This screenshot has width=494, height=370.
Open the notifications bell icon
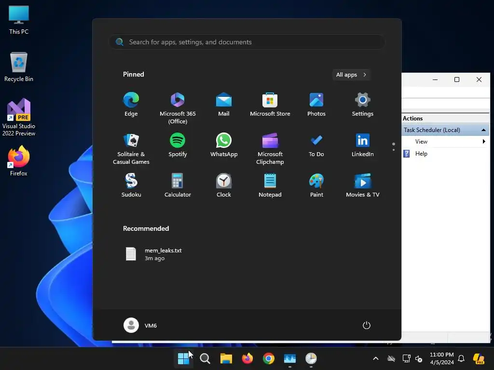pyautogui.click(x=461, y=358)
